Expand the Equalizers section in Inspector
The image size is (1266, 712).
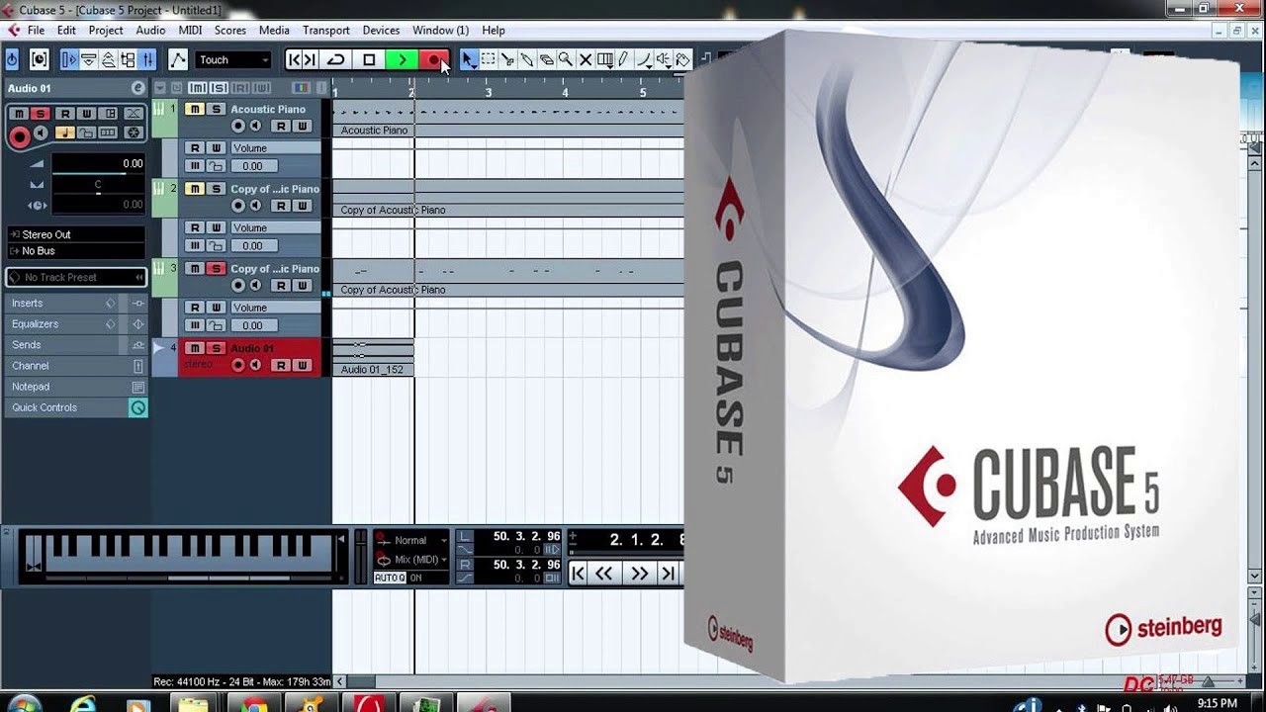click(x=76, y=323)
